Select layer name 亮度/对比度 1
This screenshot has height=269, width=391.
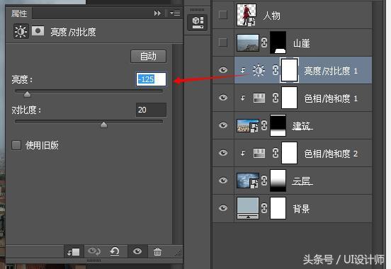(x=331, y=71)
